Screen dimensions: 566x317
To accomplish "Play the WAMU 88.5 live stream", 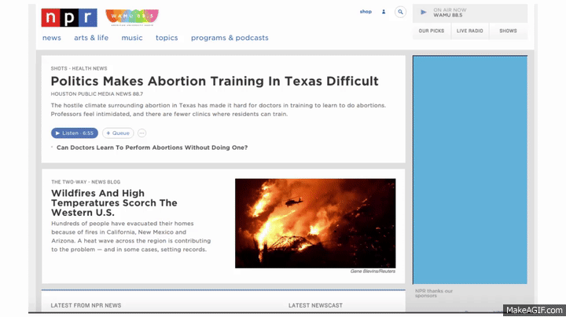I will click(424, 13).
